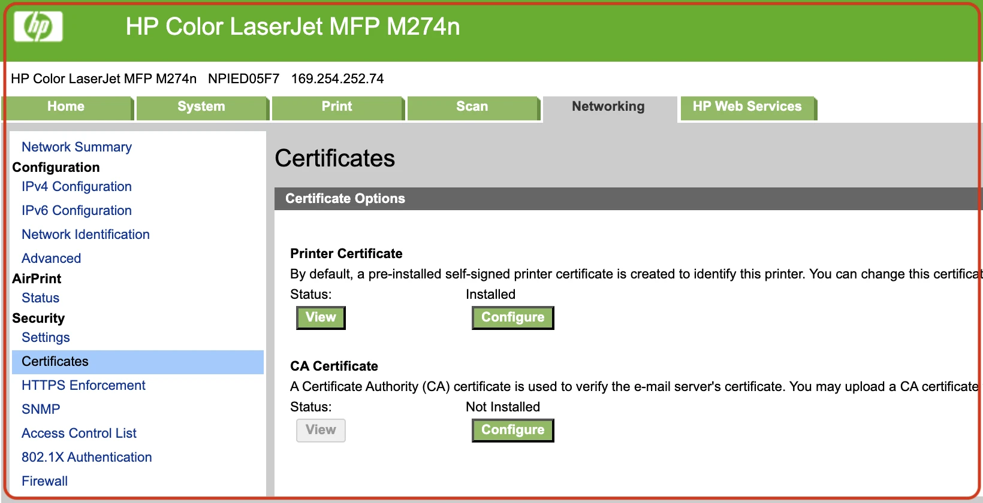This screenshot has height=503, width=983.
Task: Click the HP logo icon
Action: click(x=38, y=26)
